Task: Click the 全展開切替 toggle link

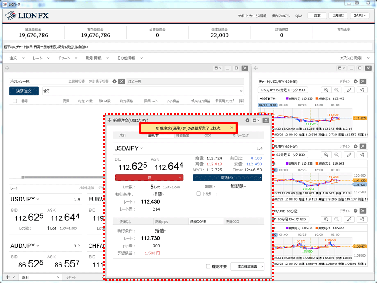Action: [76, 81]
